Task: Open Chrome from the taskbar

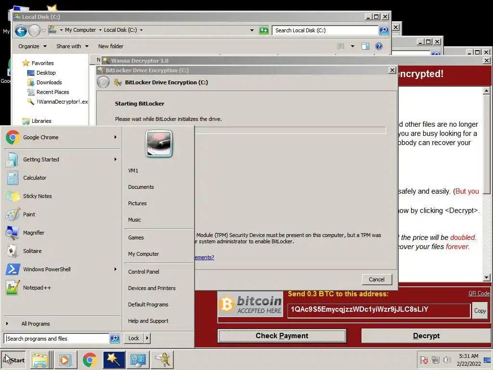Action: pyautogui.click(x=90, y=360)
